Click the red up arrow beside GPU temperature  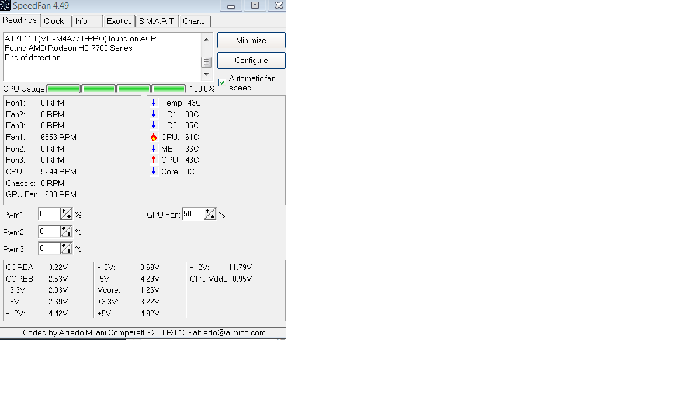[154, 159]
